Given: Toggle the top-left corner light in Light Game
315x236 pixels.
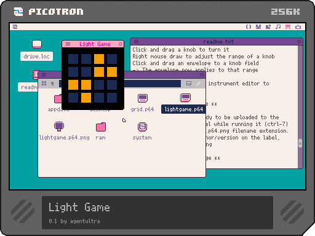Looking at the screenshot, I should pyautogui.click(x=73, y=59).
